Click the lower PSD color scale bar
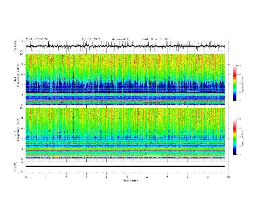Image resolution: width=257 pixels, height=199 pixels. 235,137
